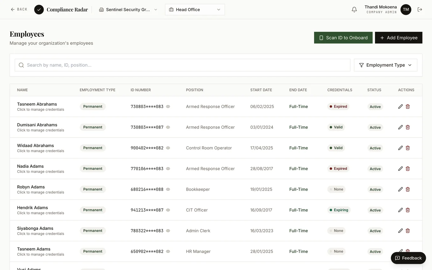Viewport: 432px width, 270px height.
Task: Select Siyabonga Adams' name
Action: (x=35, y=228)
